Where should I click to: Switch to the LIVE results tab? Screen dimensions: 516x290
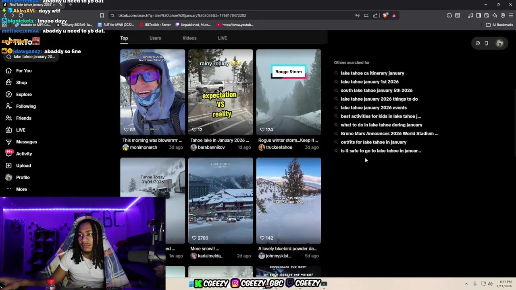coord(223,38)
